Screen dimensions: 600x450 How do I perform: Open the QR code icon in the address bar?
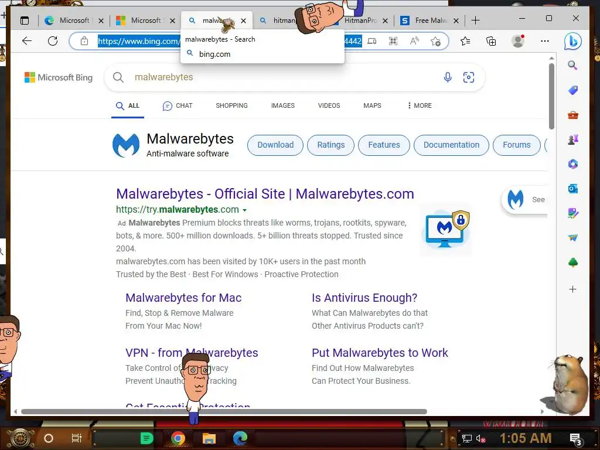[393, 41]
